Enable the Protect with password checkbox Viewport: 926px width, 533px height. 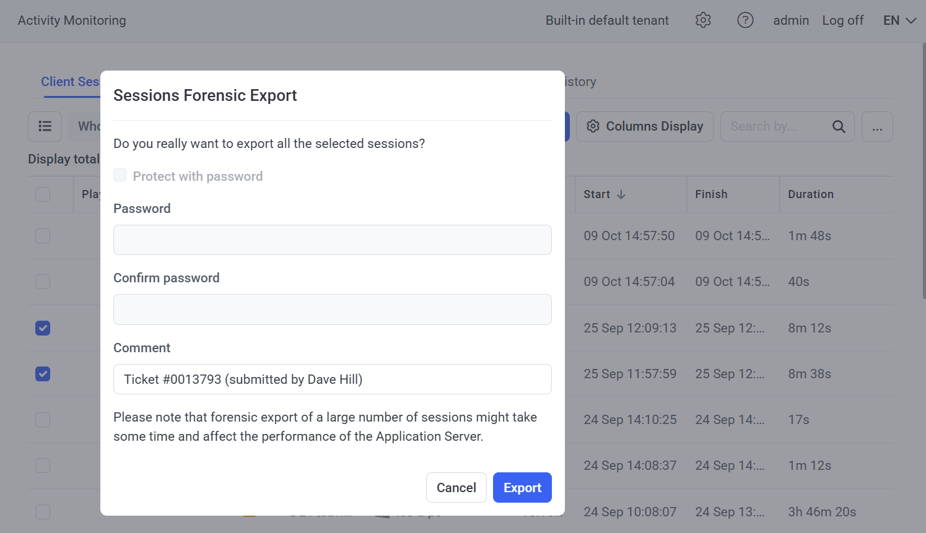click(x=120, y=176)
